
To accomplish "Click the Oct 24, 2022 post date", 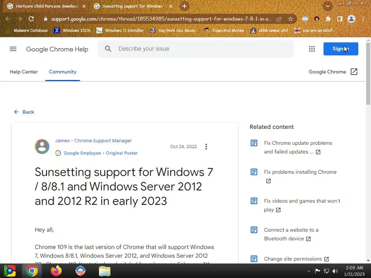I will [x=183, y=147].
